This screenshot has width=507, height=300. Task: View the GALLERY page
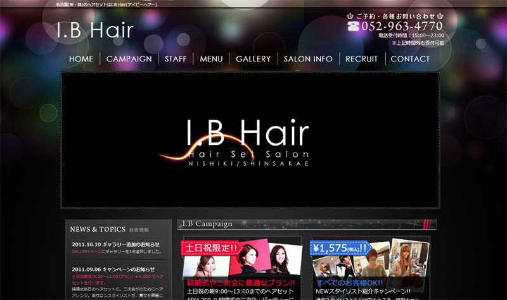(x=253, y=59)
